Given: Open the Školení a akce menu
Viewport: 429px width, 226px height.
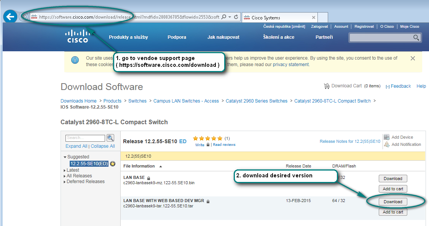Looking at the screenshot, I should click(279, 37).
